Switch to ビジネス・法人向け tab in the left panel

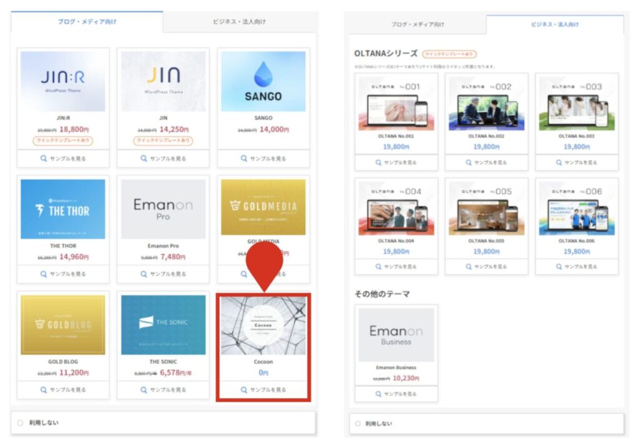[x=240, y=22]
